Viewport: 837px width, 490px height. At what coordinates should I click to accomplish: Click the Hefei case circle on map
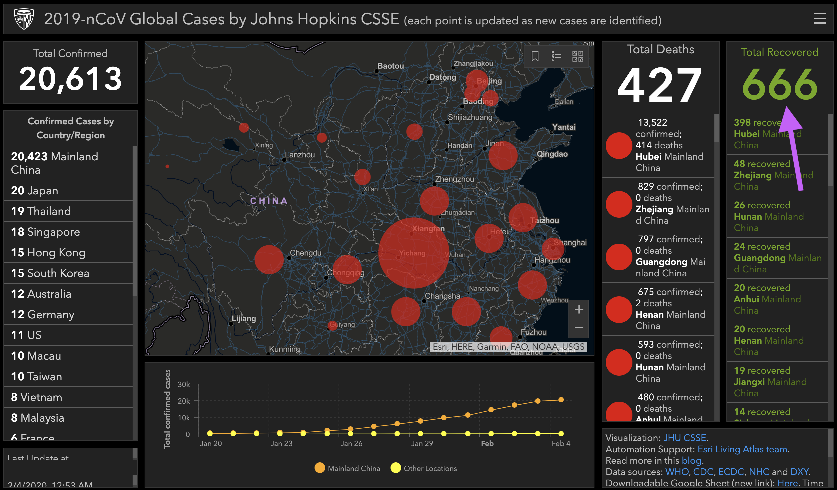click(x=489, y=238)
